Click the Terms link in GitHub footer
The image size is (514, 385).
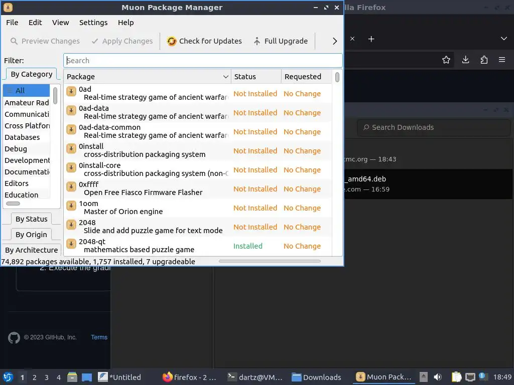99,337
